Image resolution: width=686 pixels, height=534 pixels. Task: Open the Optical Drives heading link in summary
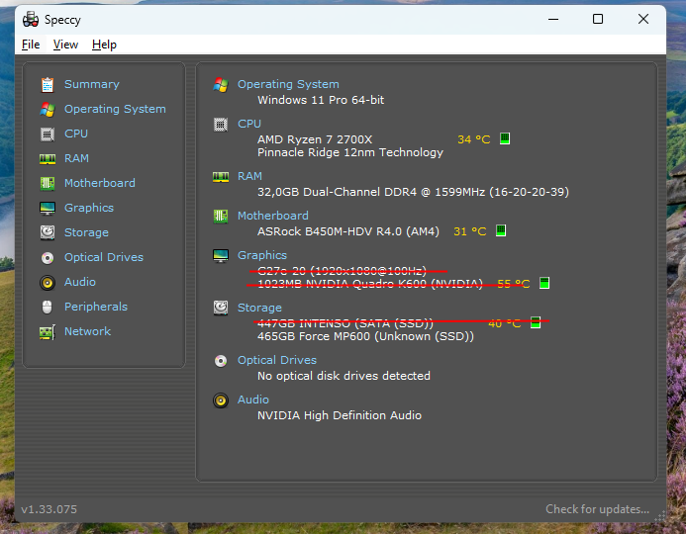277,361
